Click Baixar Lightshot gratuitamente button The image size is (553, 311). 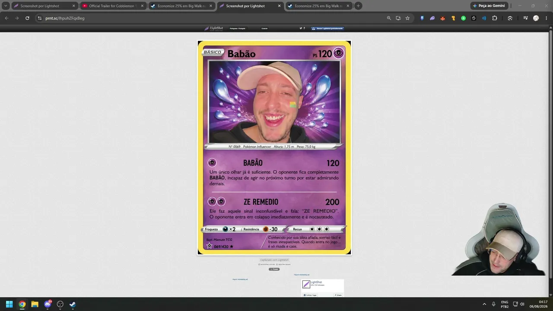tap(327, 29)
